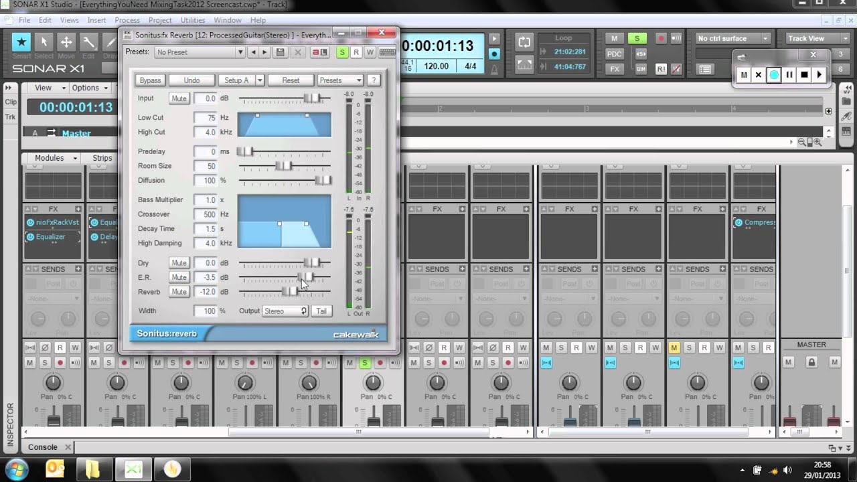Toggle Solo S in Reverb window header
This screenshot has width=857, height=482.
click(343, 52)
